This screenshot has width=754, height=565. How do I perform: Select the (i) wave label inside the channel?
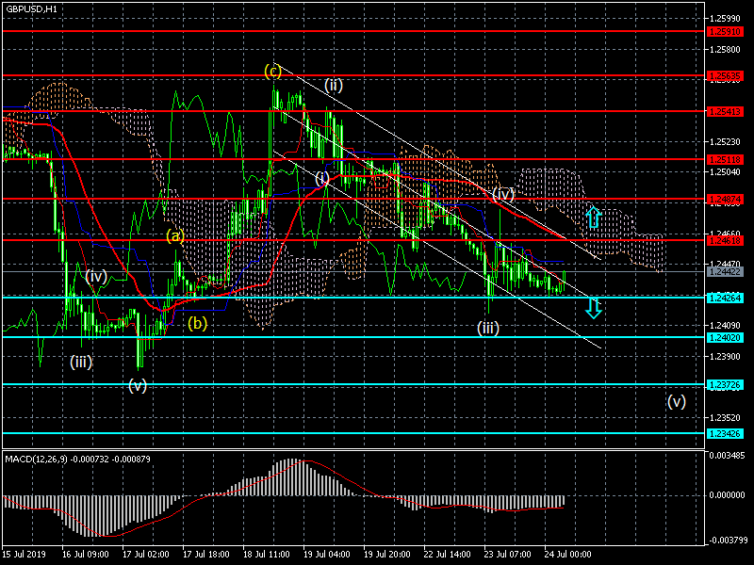322,177
